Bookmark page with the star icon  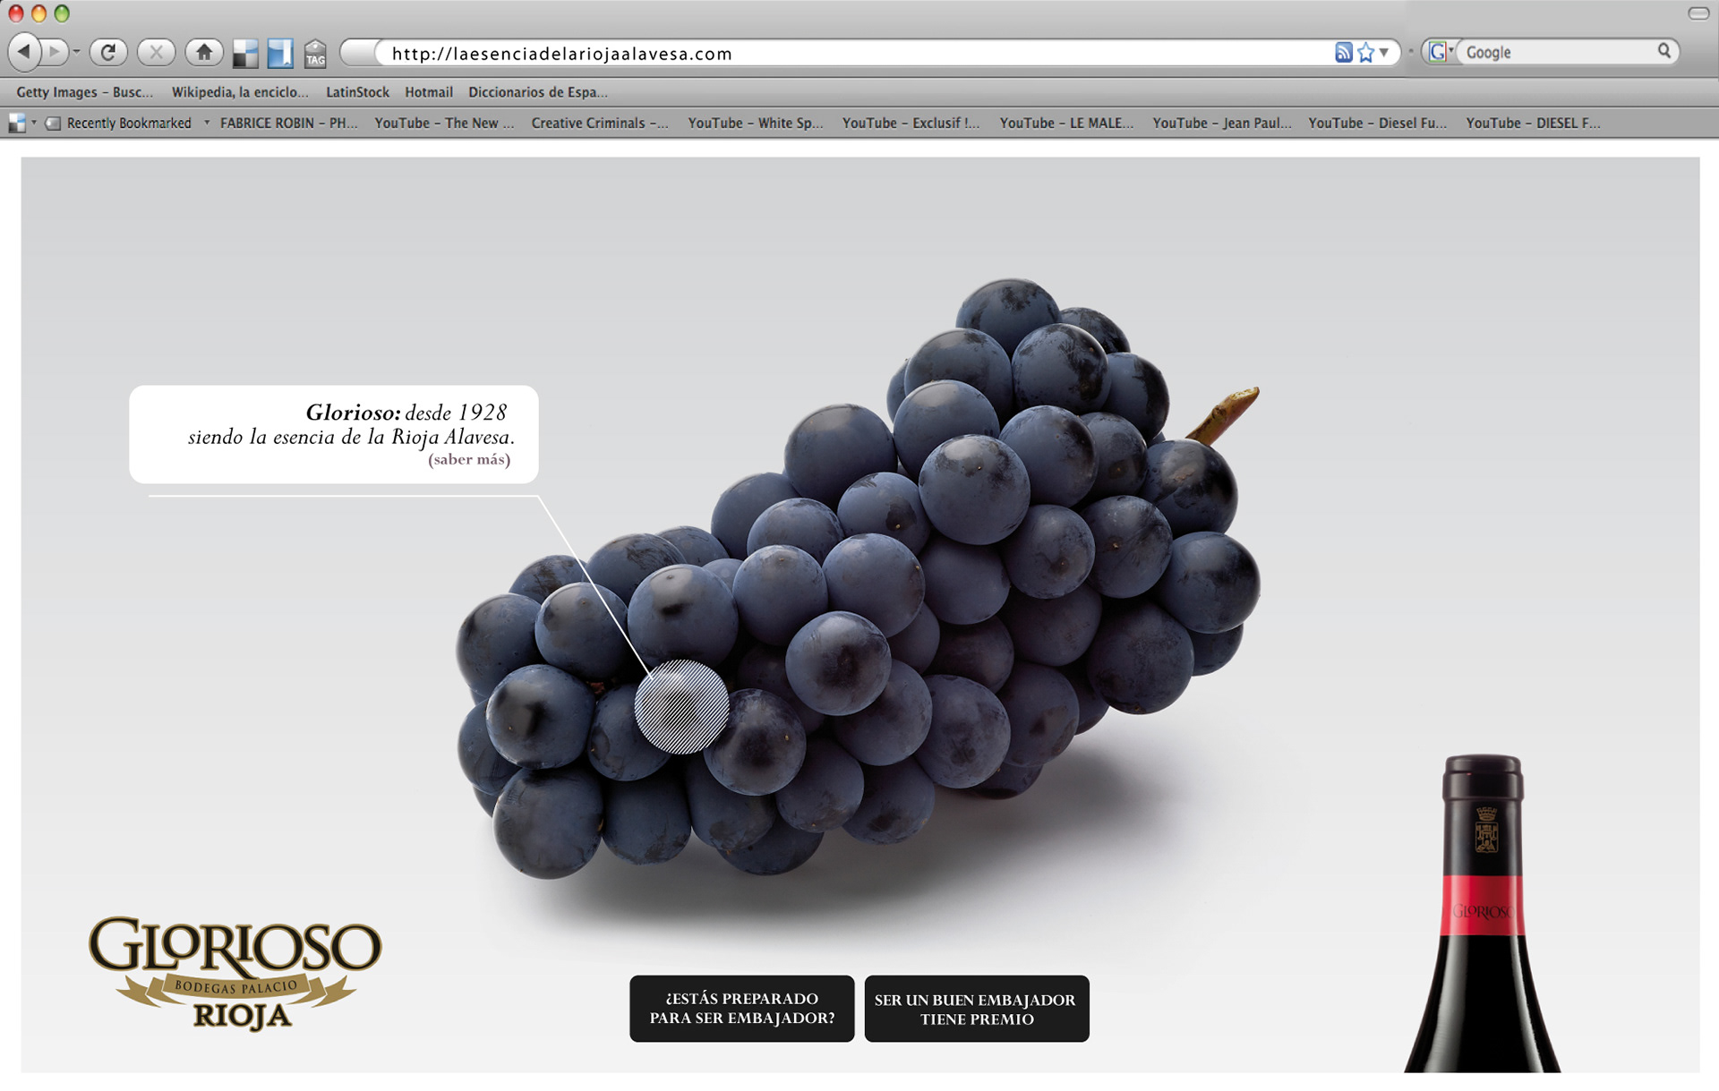tap(1365, 53)
